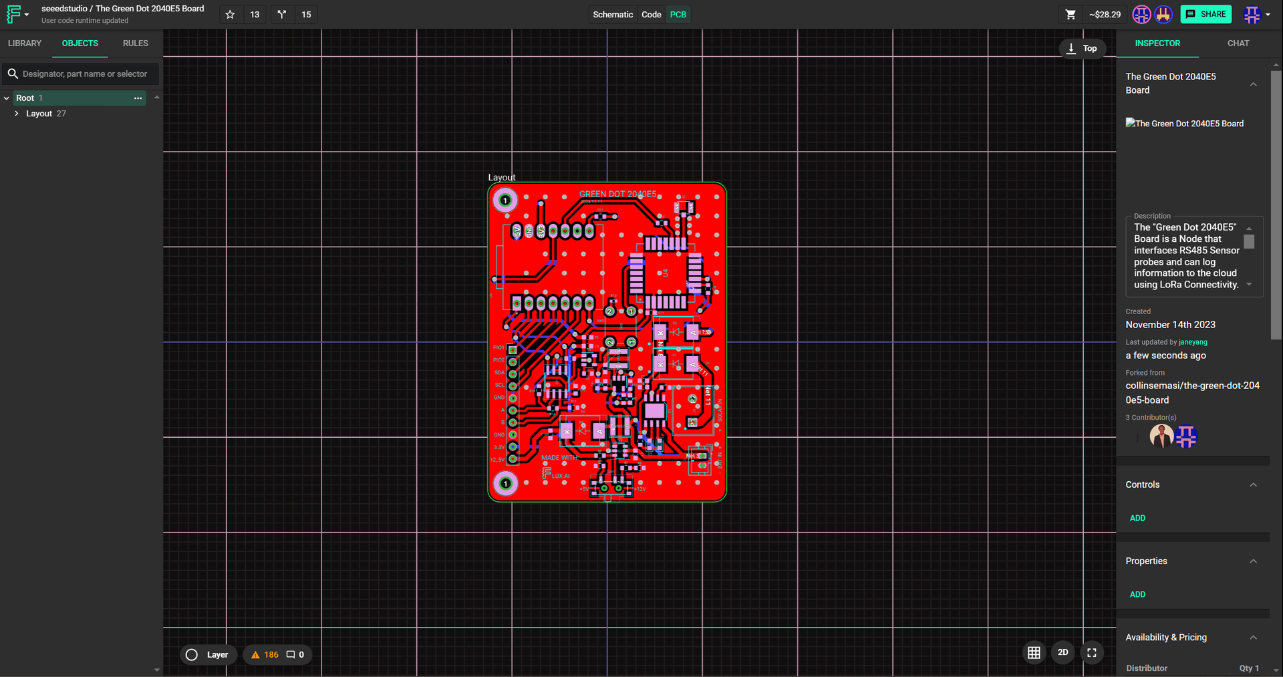Open the shopping cart
This screenshot has height=677, width=1283.
[x=1070, y=14]
